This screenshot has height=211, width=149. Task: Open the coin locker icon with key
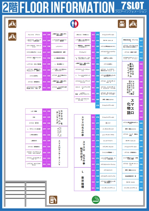(122, 24)
